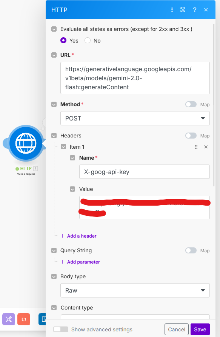Click the Content type dropdown field
The width and height of the screenshot is (220, 337).
(x=135, y=317)
